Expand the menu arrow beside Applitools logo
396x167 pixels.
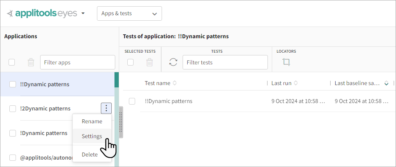click(83, 14)
